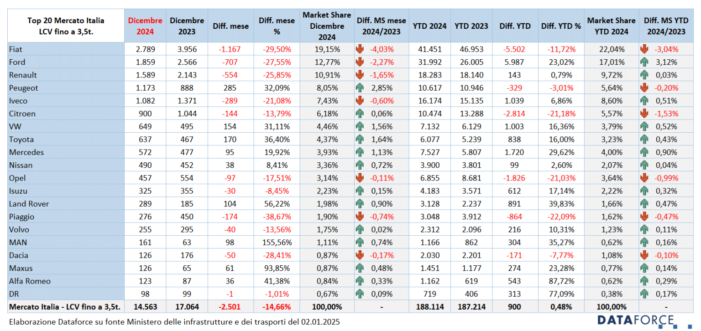
Task: Click Fiat's YTD 2024 value 41.451
Action: point(429,49)
